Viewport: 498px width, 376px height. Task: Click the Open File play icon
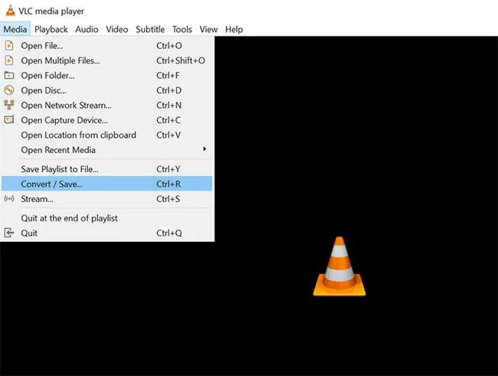9,46
